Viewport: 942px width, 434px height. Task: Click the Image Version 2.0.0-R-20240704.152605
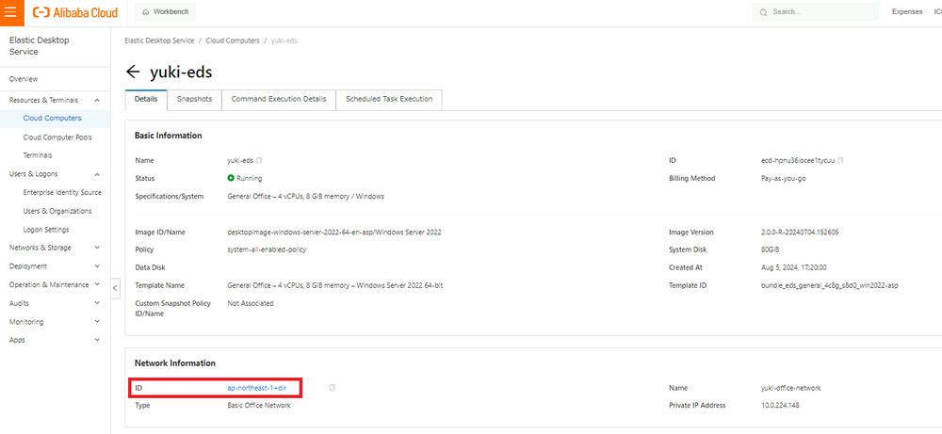pos(800,233)
